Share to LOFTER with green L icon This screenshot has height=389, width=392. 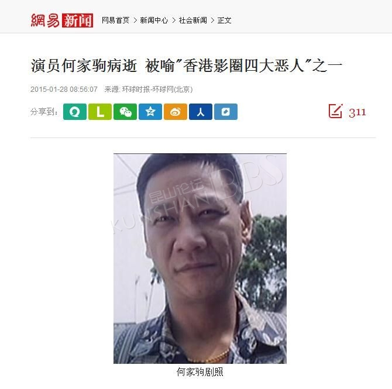[x=100, y=112]
